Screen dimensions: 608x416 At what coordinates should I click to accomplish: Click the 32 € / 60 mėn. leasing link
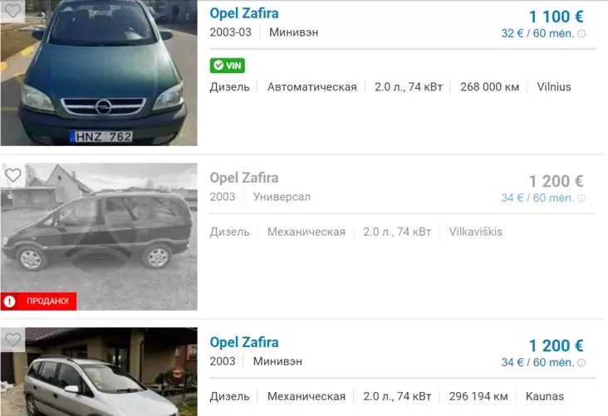pyautogui.click(x=537, y=33)
